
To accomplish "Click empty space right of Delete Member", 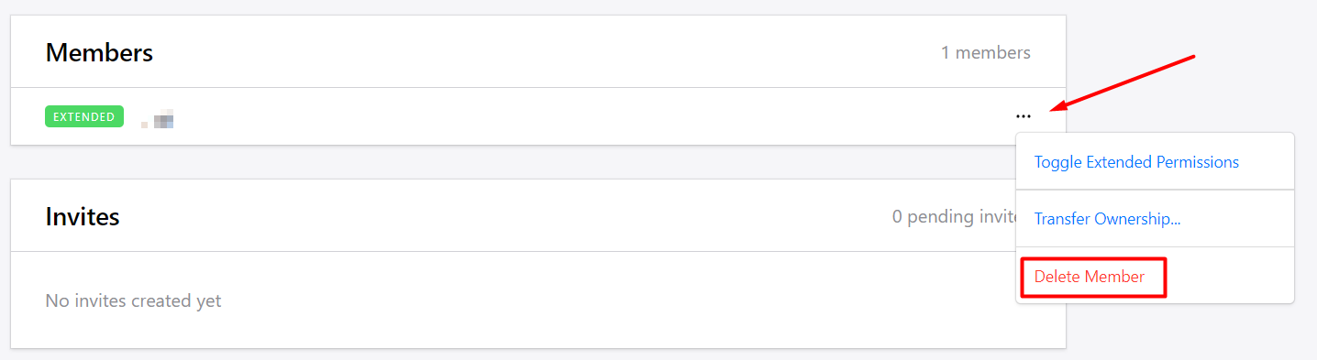I will pos(1229,277).
